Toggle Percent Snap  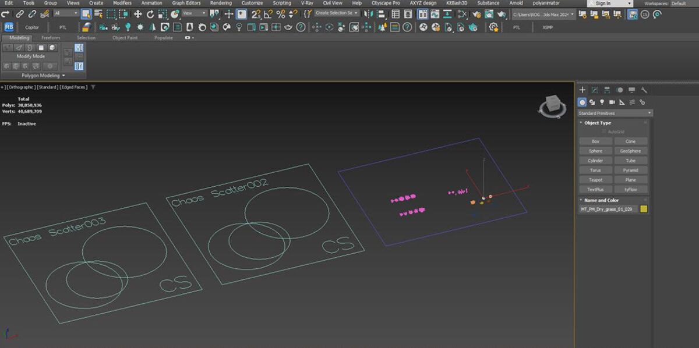(281, 13)
